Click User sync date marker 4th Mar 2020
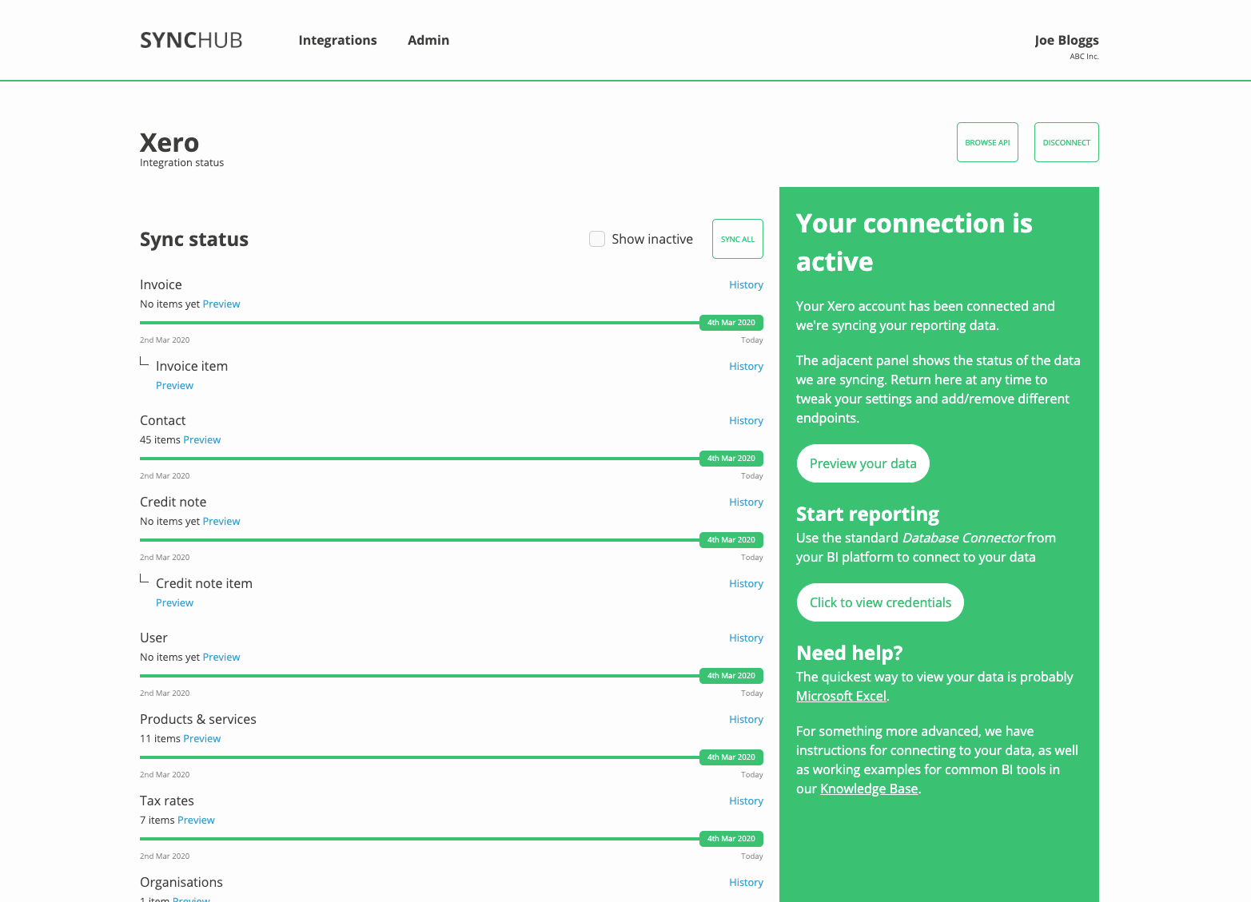Image resolution: width=1251 pixels, height=902 pixels. tap(731, 676)
